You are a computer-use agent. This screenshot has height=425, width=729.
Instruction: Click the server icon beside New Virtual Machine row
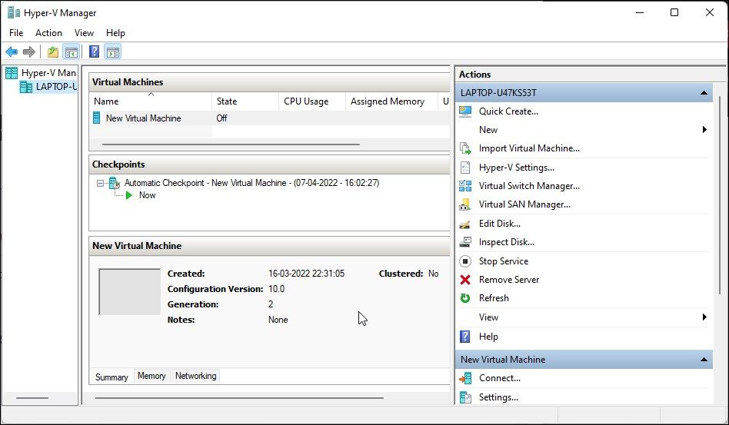point(97,118)
